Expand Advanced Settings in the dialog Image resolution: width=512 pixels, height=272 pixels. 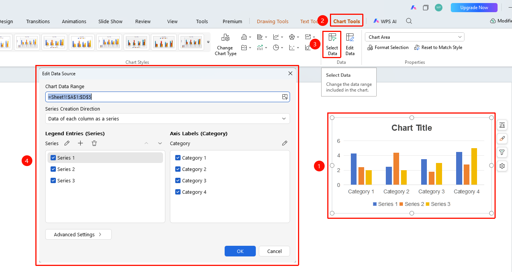pos(78,234)
